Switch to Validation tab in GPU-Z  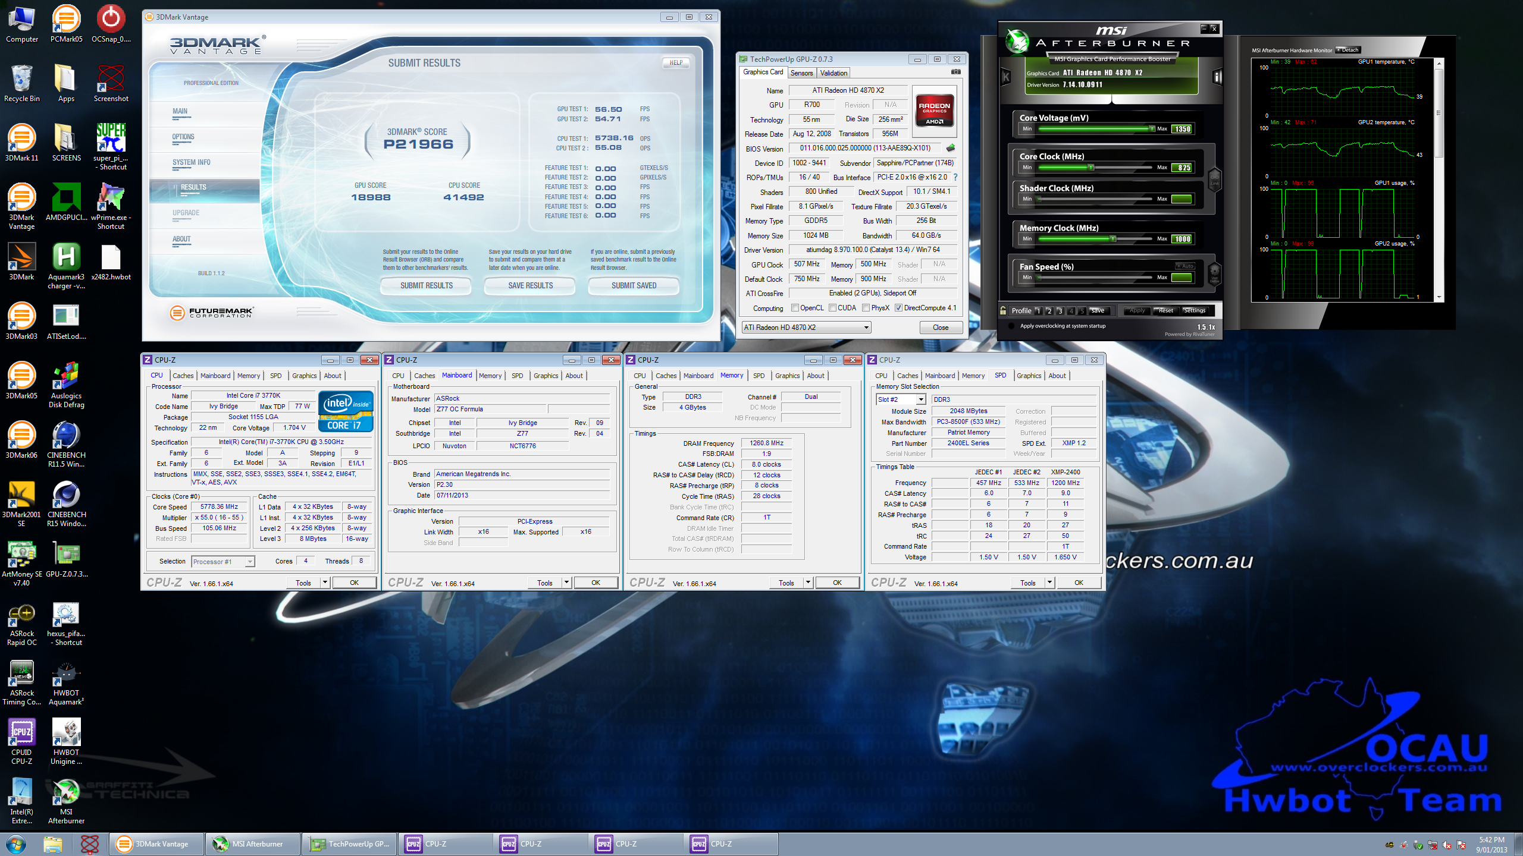click(833, 73)
